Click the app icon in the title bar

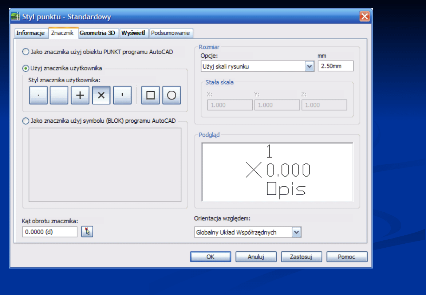[x=16, y=16]
